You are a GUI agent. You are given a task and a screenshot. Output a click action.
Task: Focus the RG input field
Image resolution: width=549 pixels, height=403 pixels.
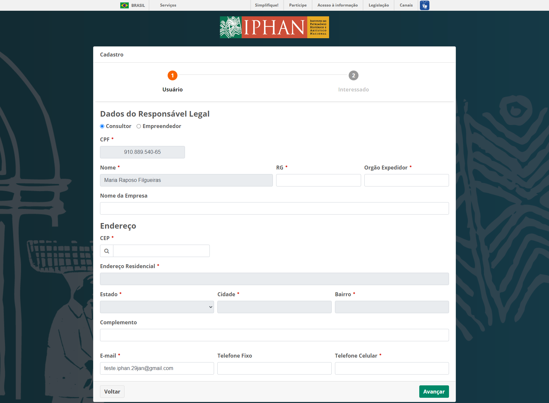click(x=319, y=180)
